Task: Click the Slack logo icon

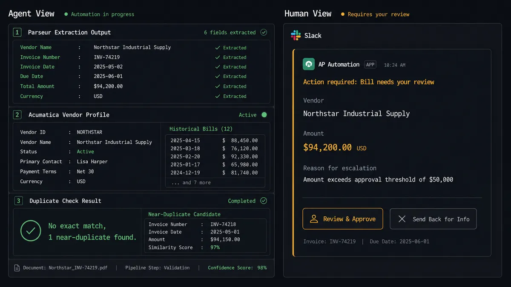Action: point(296,35)
